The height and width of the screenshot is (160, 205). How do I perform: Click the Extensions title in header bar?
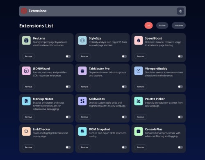[x=37, y=11]
